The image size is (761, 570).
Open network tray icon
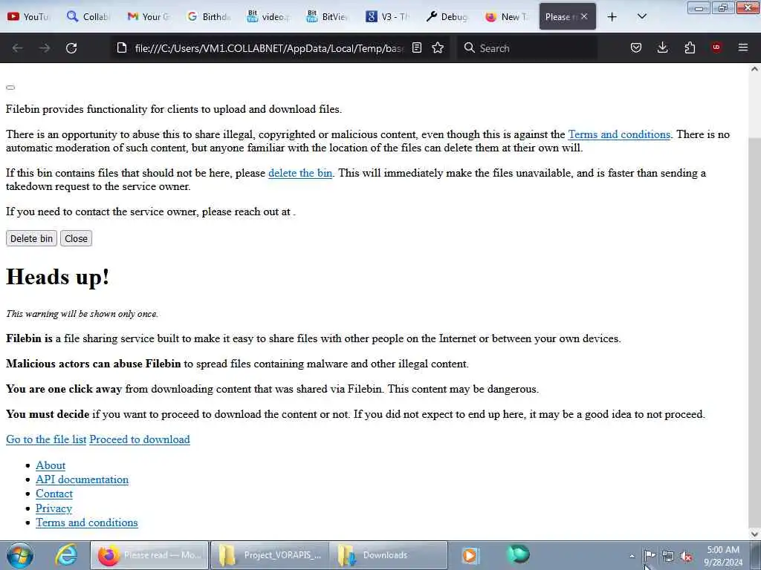(x=668, y=557)
